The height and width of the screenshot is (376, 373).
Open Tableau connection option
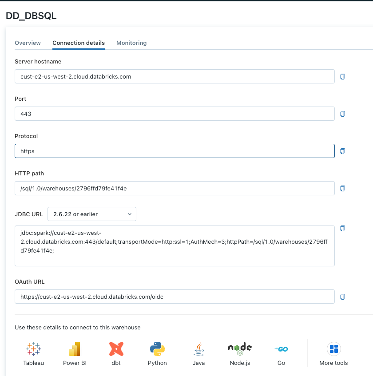coord(33,354)
